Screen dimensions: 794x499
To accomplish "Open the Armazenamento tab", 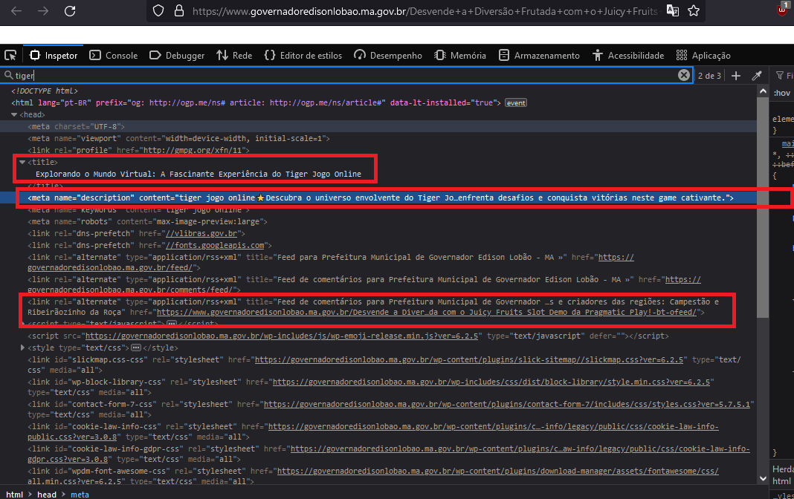I will (x=539, y=55).
